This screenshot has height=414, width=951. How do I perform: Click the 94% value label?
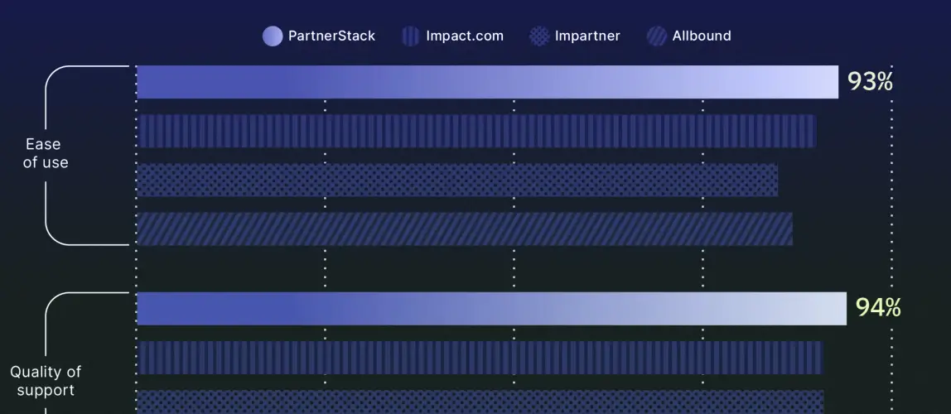(x=878, y=308)
